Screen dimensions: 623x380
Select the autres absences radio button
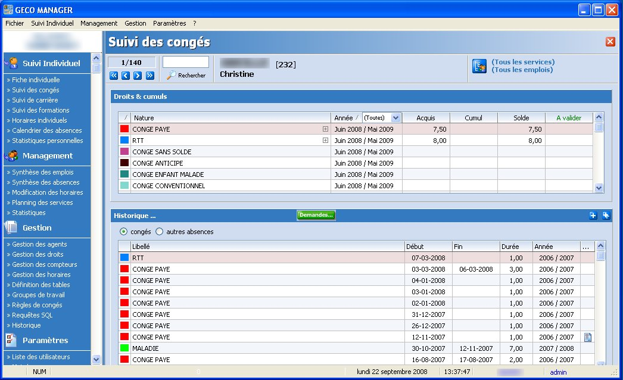tap(160, 232)
